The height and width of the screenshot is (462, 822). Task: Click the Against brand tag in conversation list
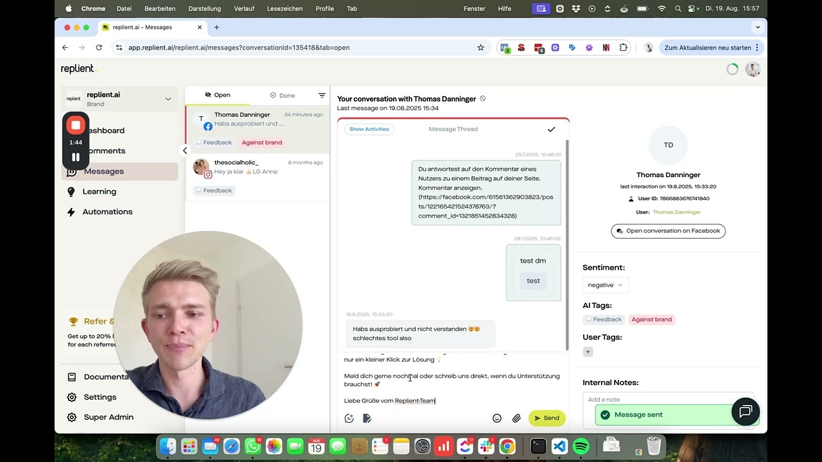point(262,142)
